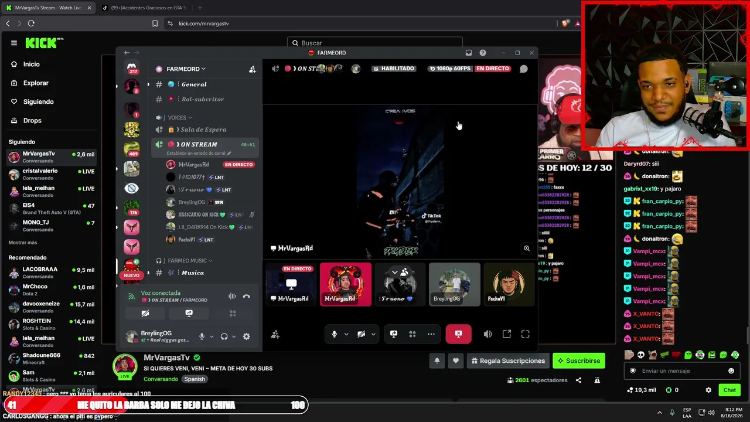
Task: Toggle camera in the call bar
Action: tap(362, 334)
